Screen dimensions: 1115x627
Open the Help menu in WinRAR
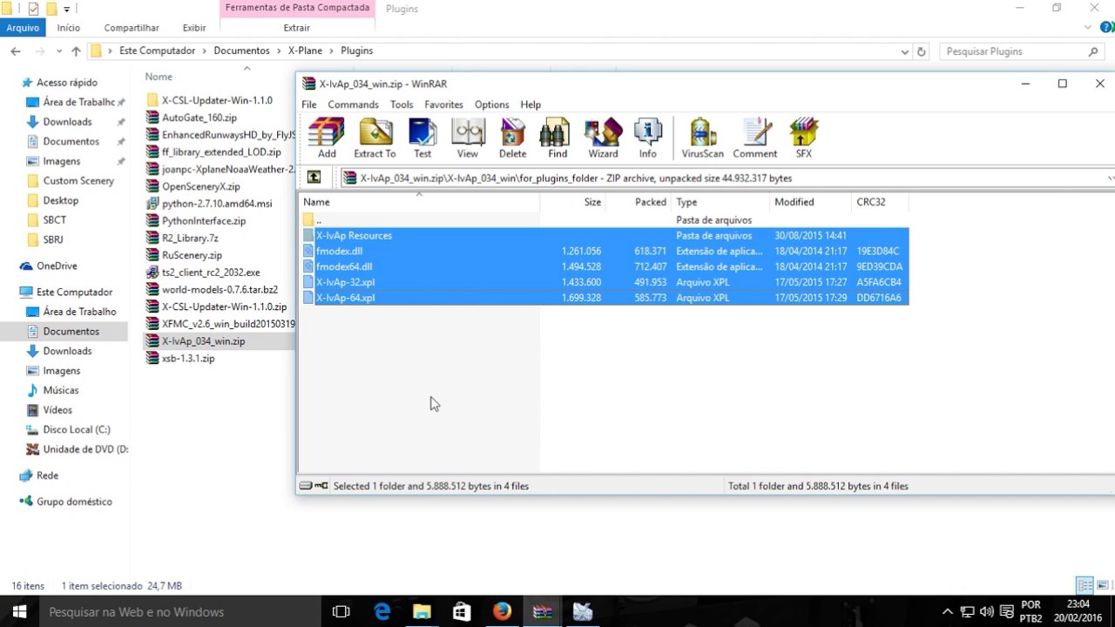click(x=530, y=104)
